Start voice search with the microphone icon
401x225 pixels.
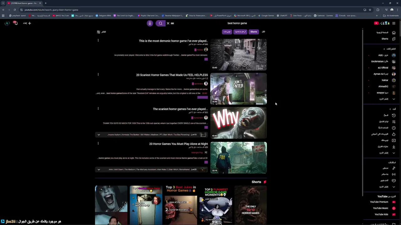point(150,23)
